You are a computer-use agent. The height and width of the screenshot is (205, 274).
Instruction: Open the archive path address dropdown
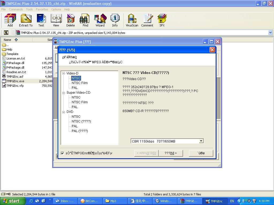click(270, 33)
